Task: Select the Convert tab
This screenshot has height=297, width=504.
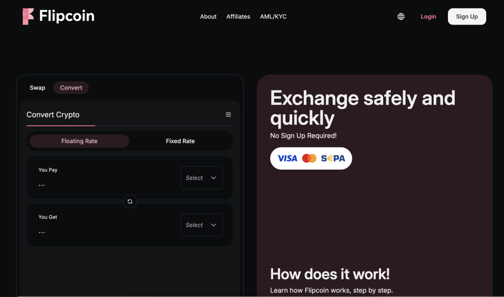Action: (71, 88)
